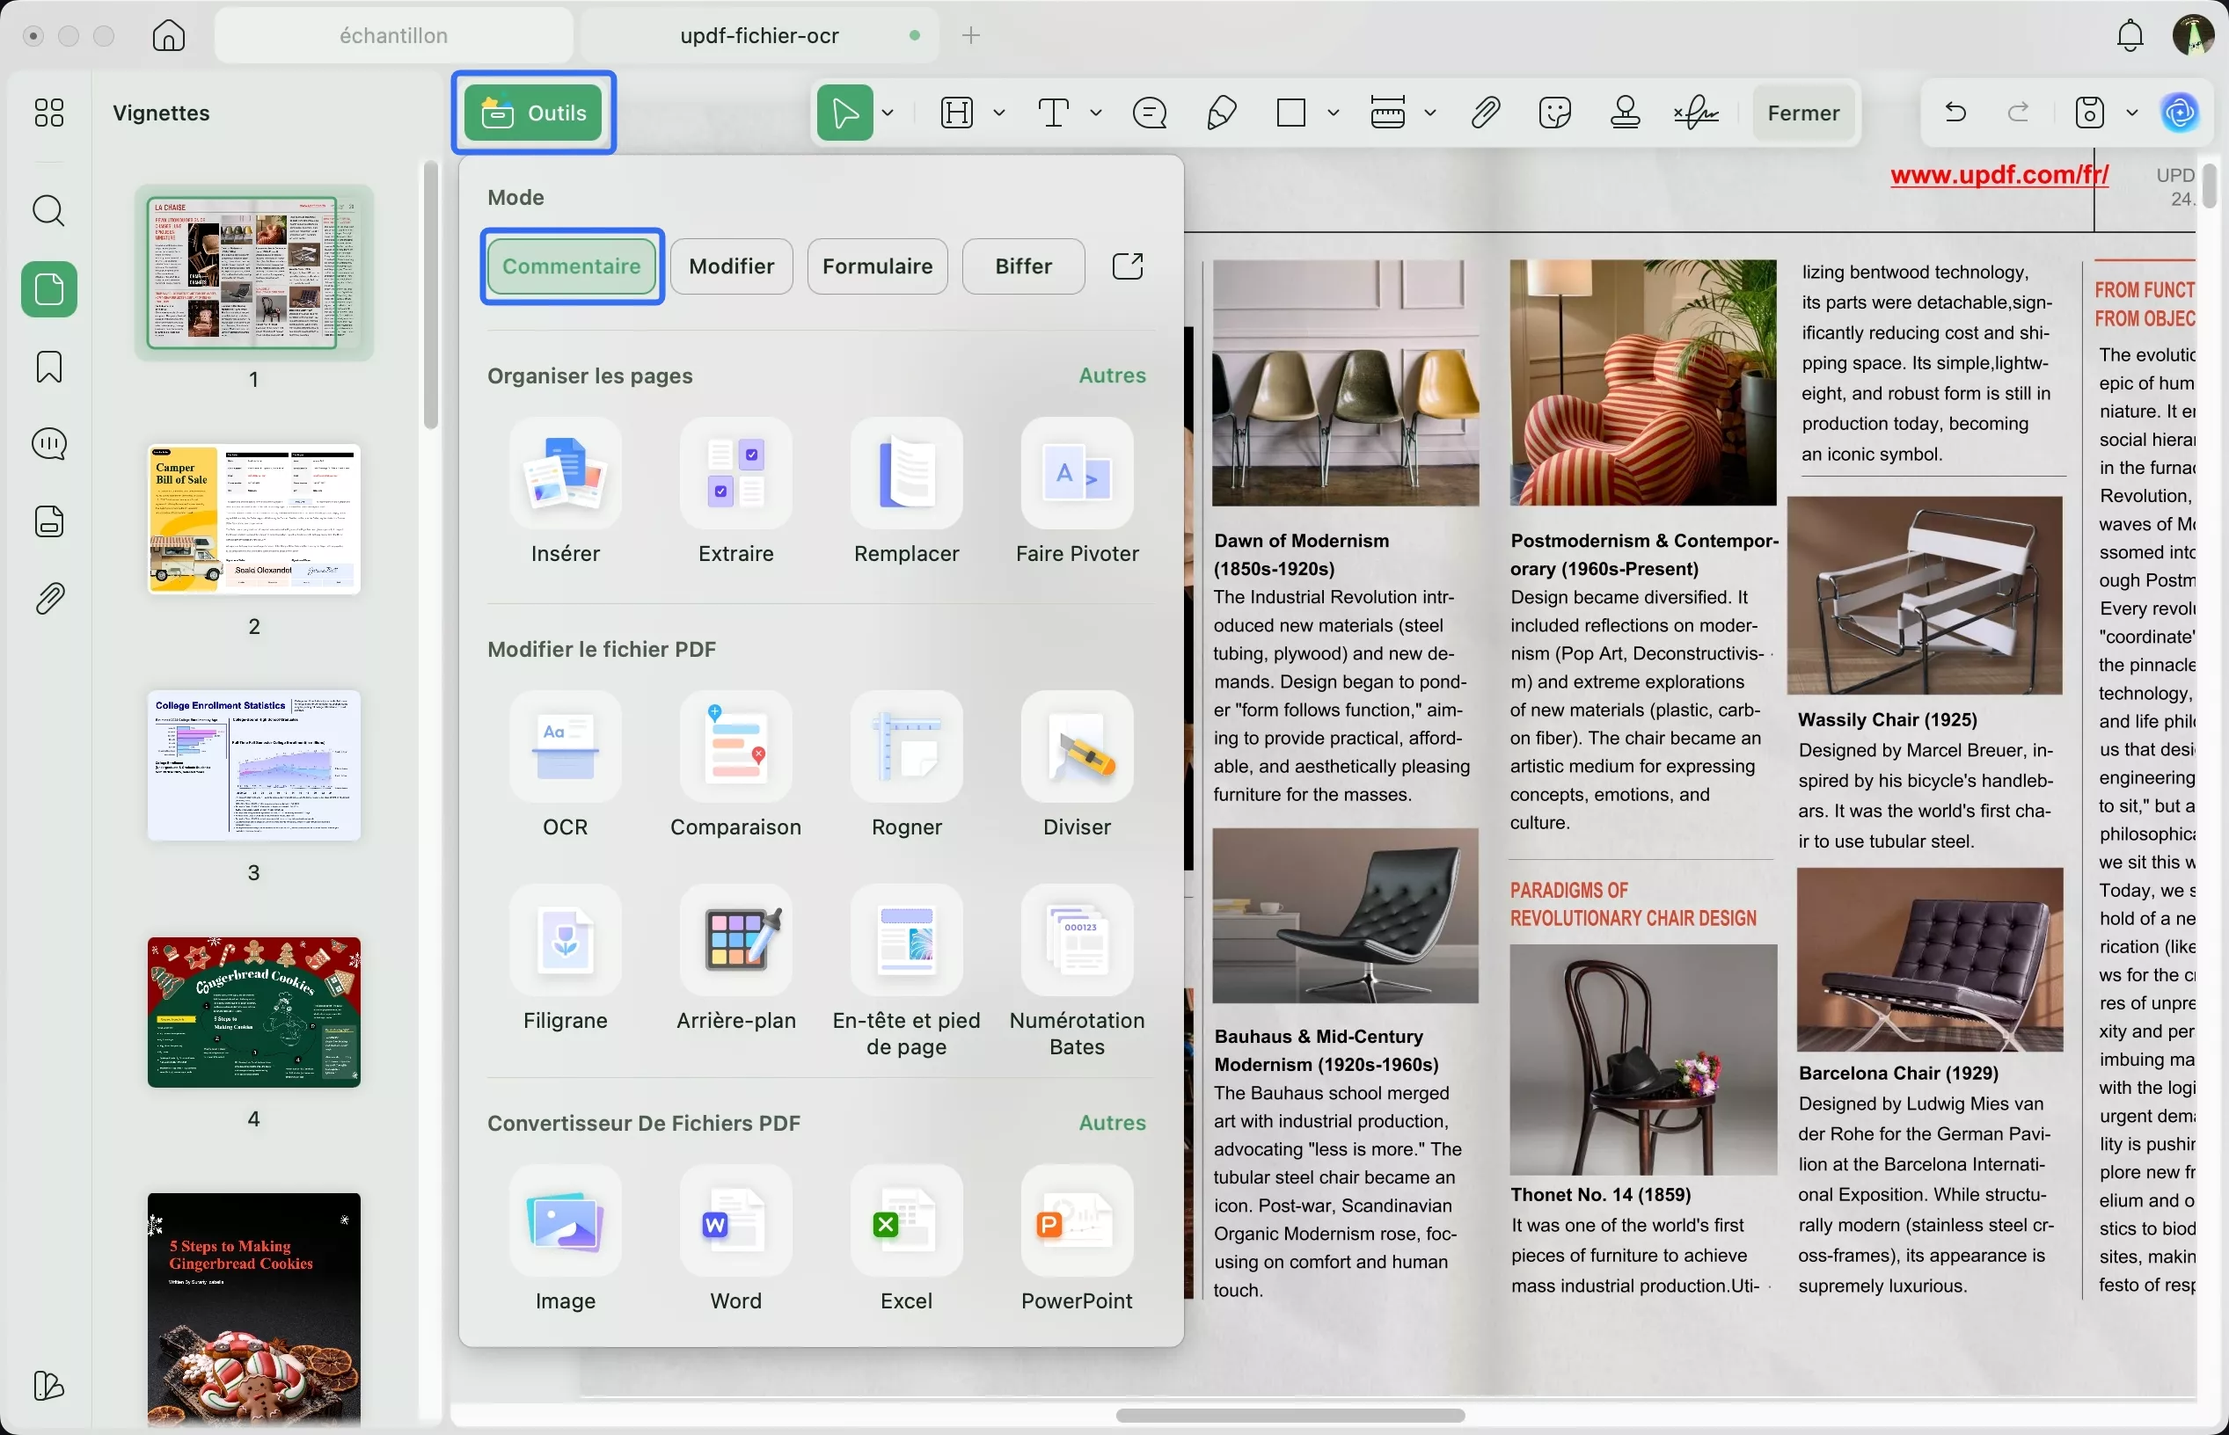The height and width of the screenshot is (1435, 2229).
Task: Open the Outils menu button
Action: coord(533,113)
